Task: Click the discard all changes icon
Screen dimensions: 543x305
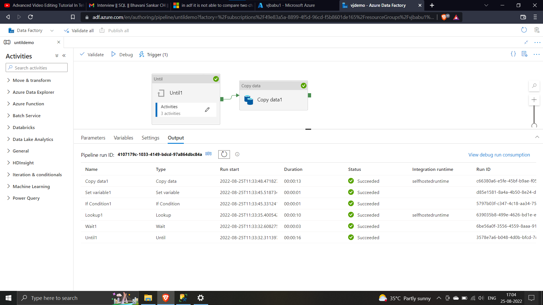Action: (x=537, y=30)
